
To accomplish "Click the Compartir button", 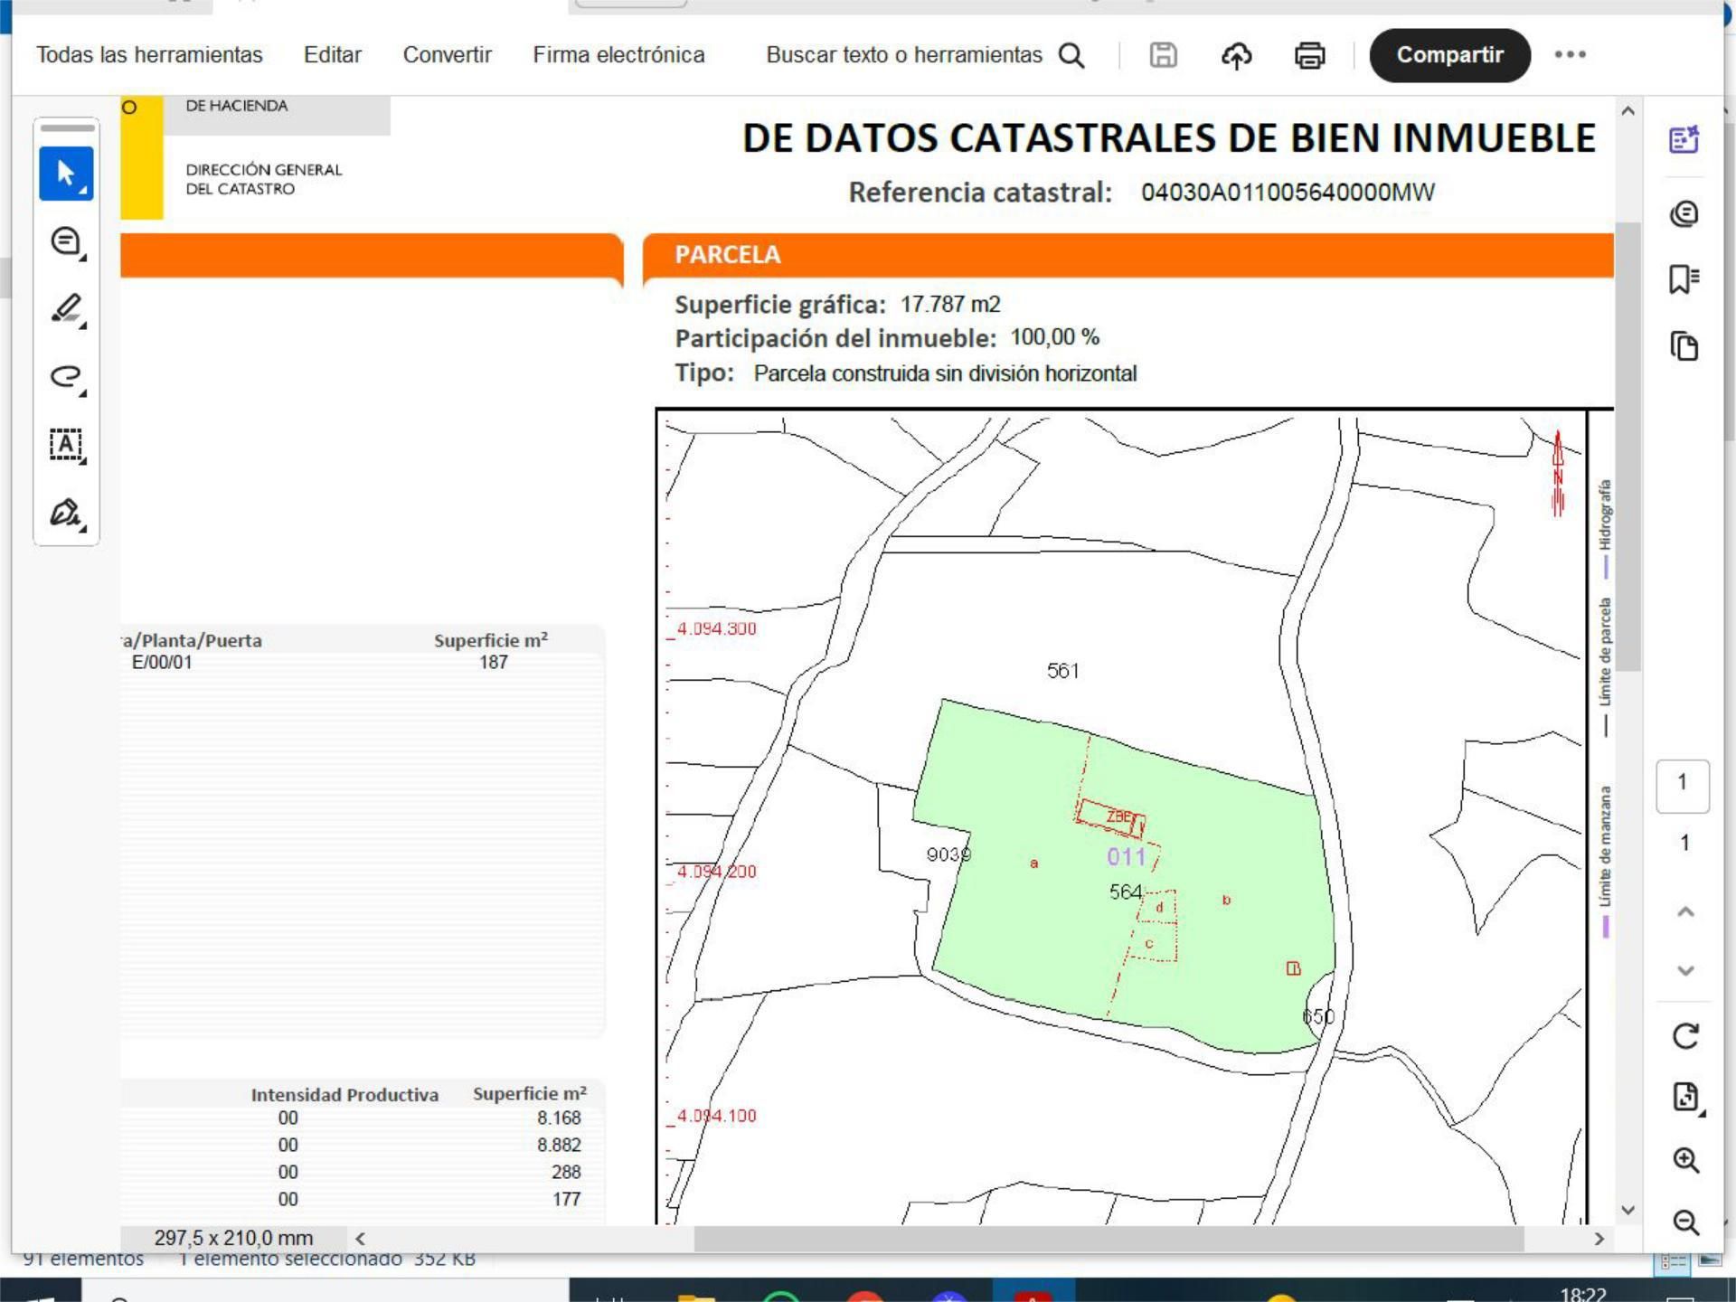I will coord(1449,55).
